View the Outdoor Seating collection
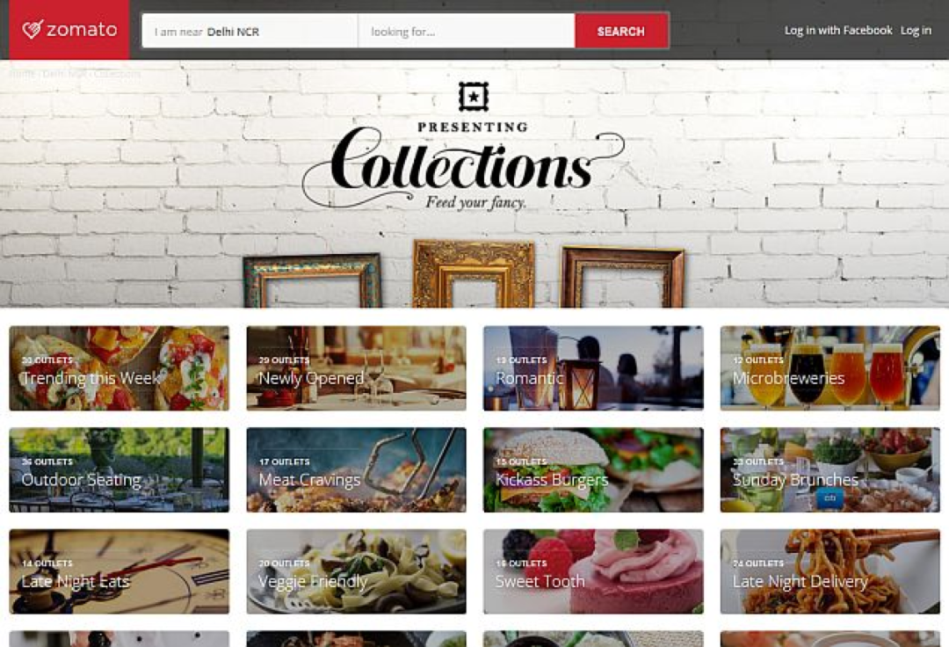The height and width of the screenshot is (647, 949). tap(120, 469)
